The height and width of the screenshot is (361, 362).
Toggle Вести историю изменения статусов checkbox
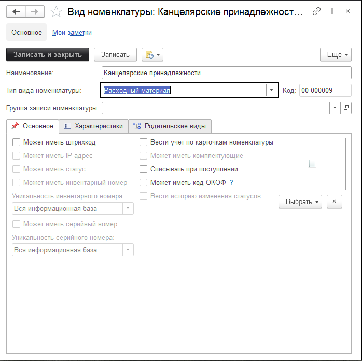coord(143,196)
